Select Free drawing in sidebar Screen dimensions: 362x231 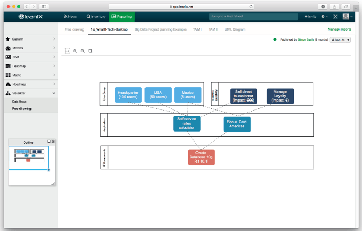point(22,109)
